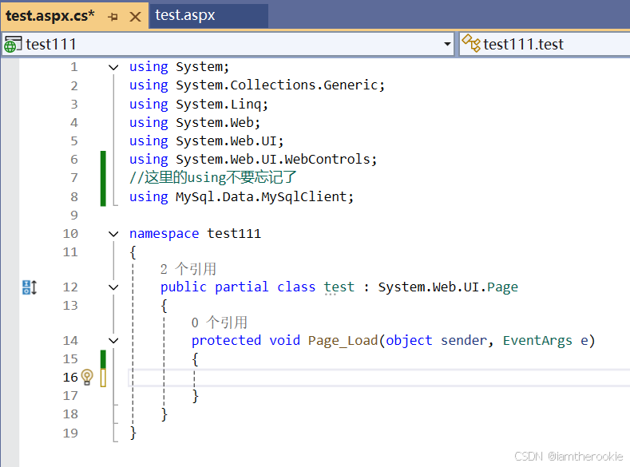Click 'using System.Linq;' on line 3
Viewport: 630px width, 467px height.
199,105
